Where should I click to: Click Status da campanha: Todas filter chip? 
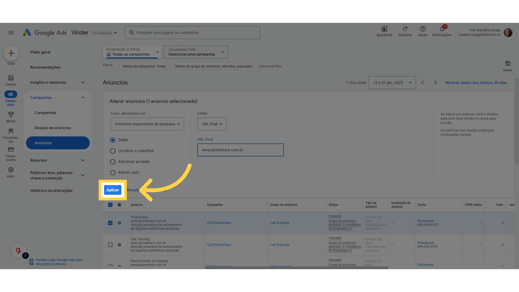pos(144,66)
